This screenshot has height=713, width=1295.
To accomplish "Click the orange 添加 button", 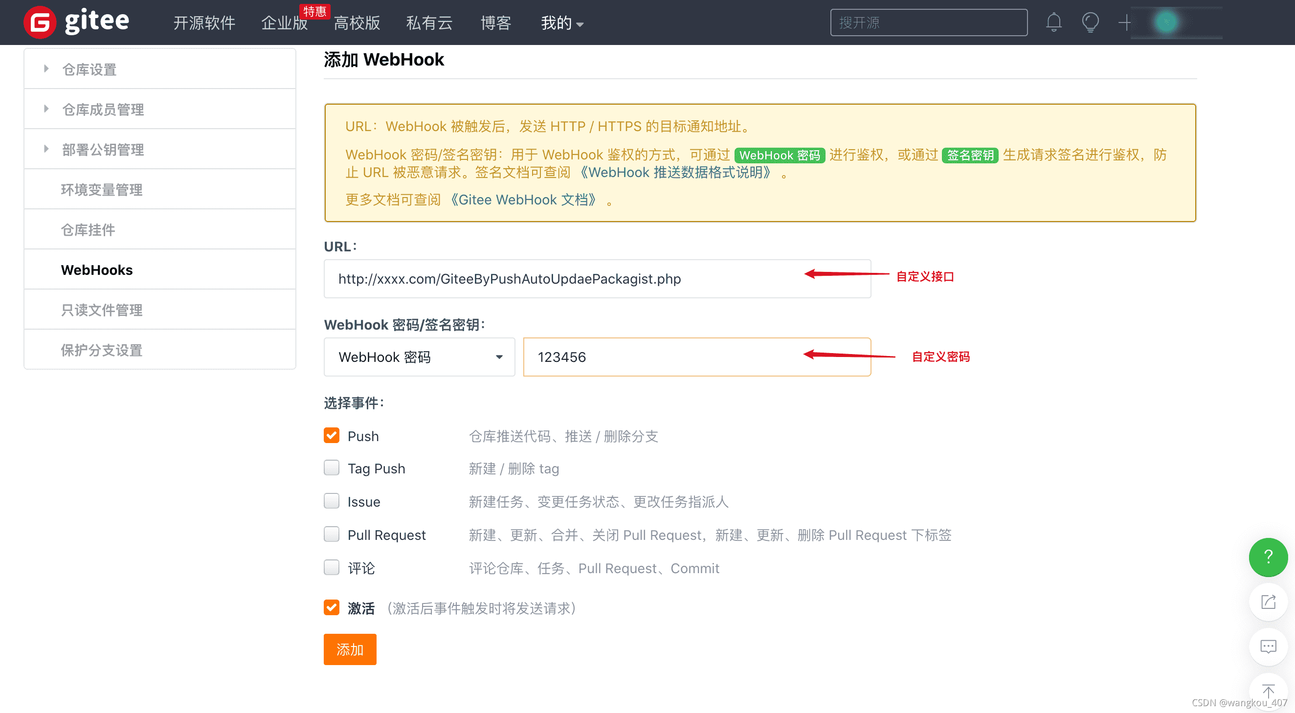I will click(349, 649).
